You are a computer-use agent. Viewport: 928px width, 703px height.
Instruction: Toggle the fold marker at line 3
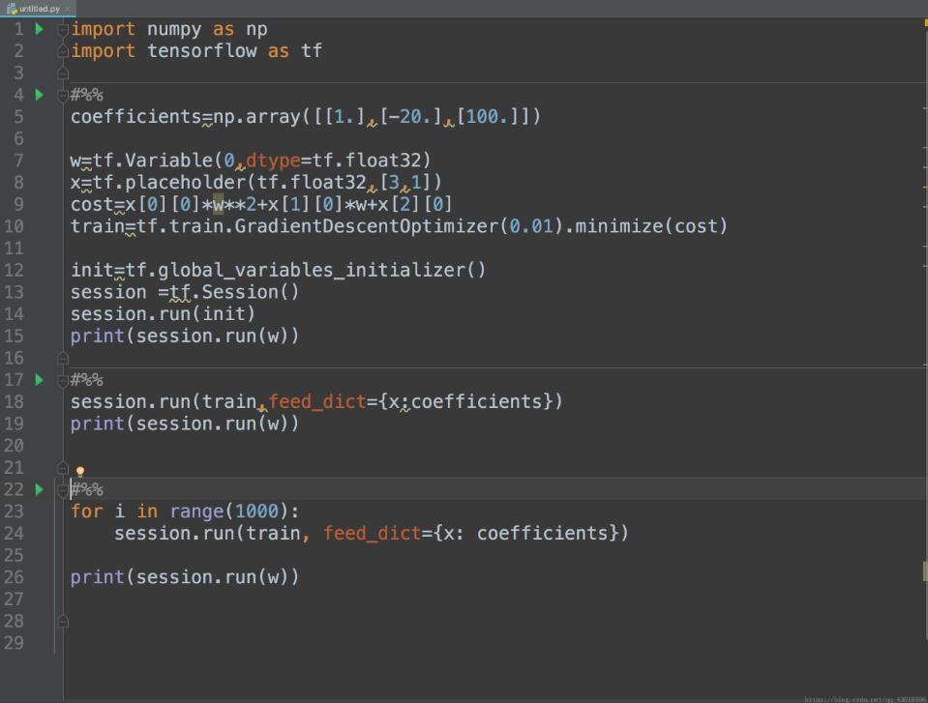click(63, 73)
